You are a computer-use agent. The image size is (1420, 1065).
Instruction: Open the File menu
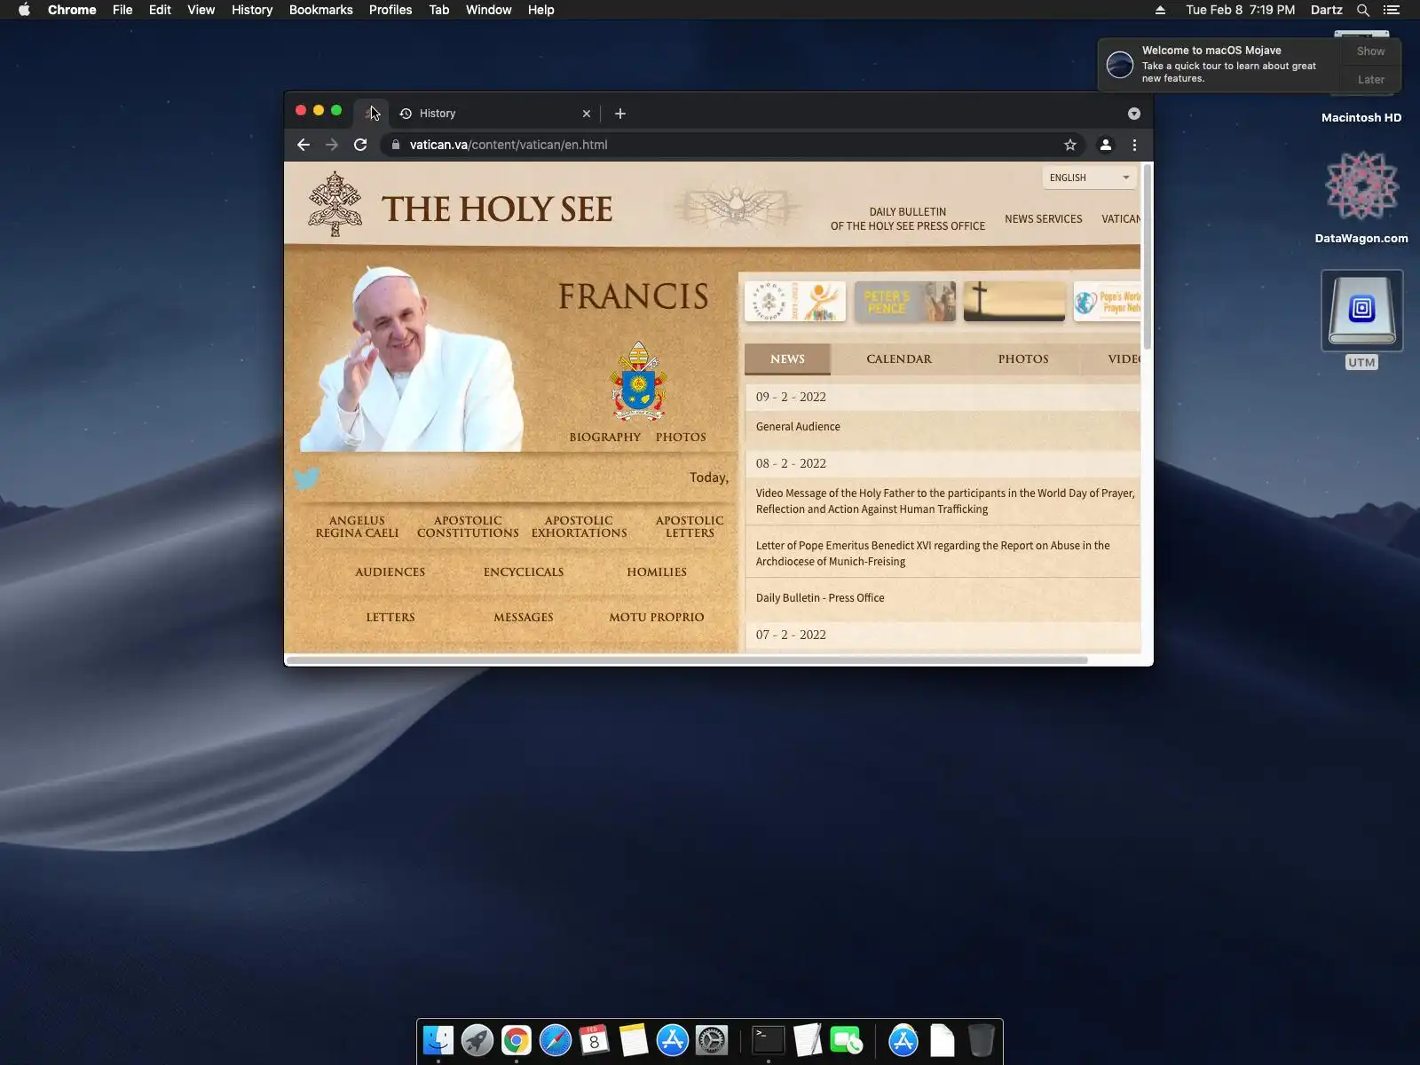(x=122, y=10)
